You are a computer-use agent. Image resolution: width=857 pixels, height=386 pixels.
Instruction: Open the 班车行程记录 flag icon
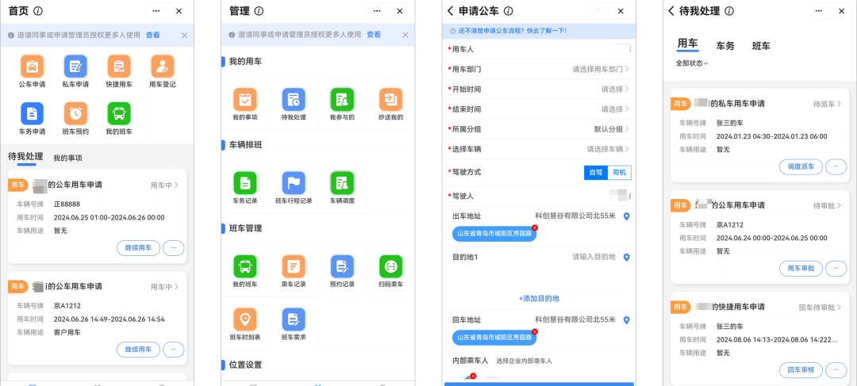(294, 183)
